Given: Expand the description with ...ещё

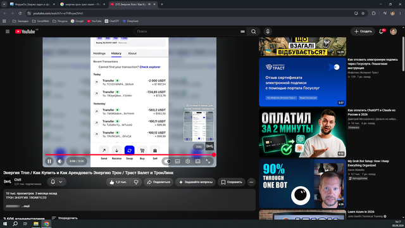Looking at the screenshot, I should 25,206.
